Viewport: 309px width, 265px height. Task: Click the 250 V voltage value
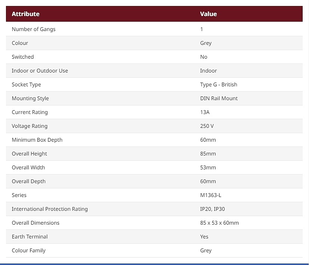click(x=207, y=126)
